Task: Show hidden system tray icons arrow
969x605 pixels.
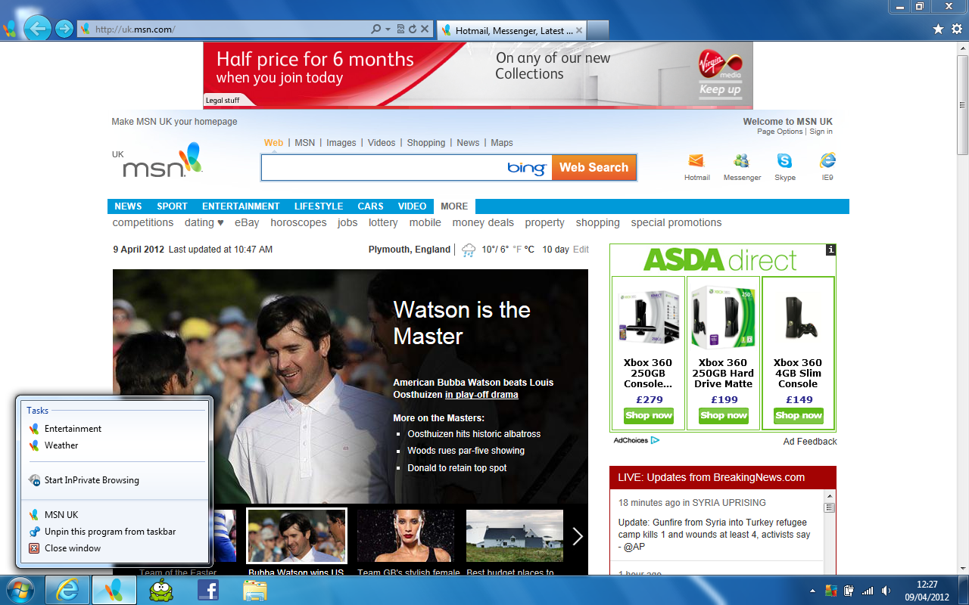Action: (813, 591)
